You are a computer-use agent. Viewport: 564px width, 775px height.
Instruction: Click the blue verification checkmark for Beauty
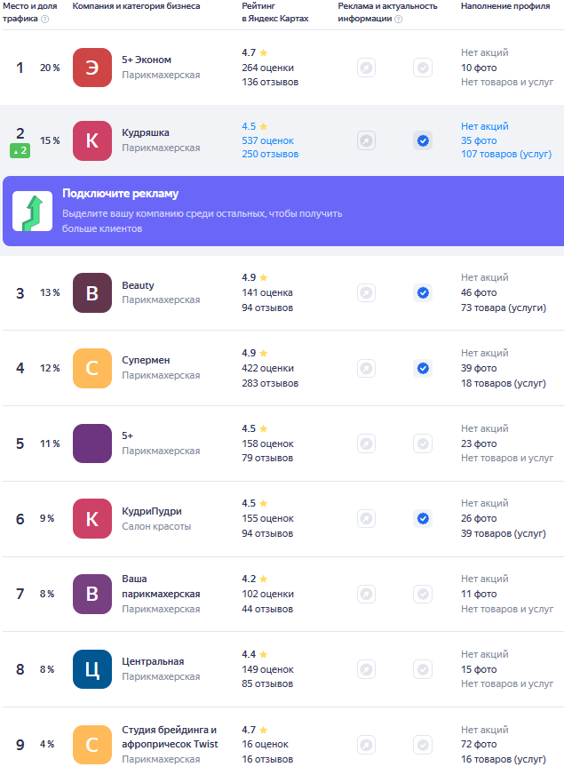pyautogui.click(x=423, y=292)
